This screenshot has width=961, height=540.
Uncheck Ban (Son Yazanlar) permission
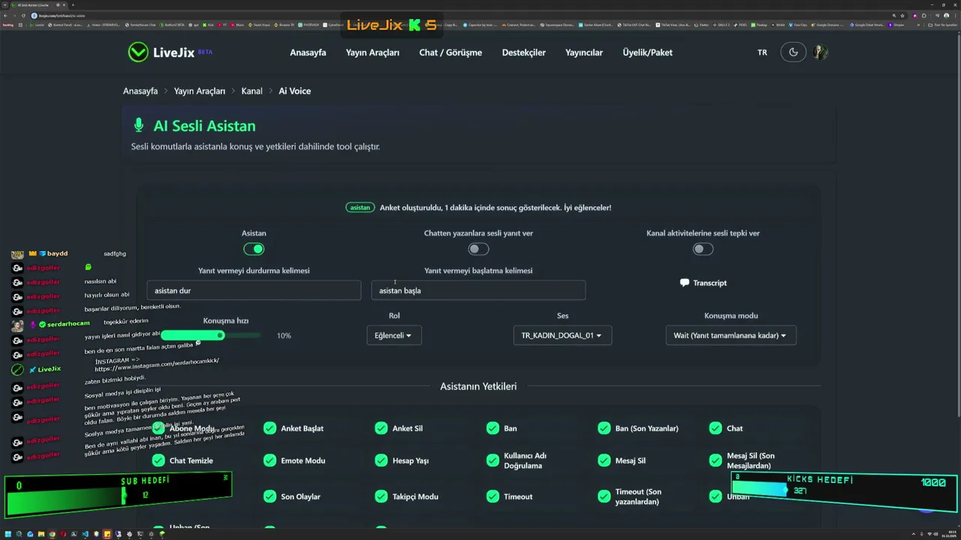pos(604,428)
